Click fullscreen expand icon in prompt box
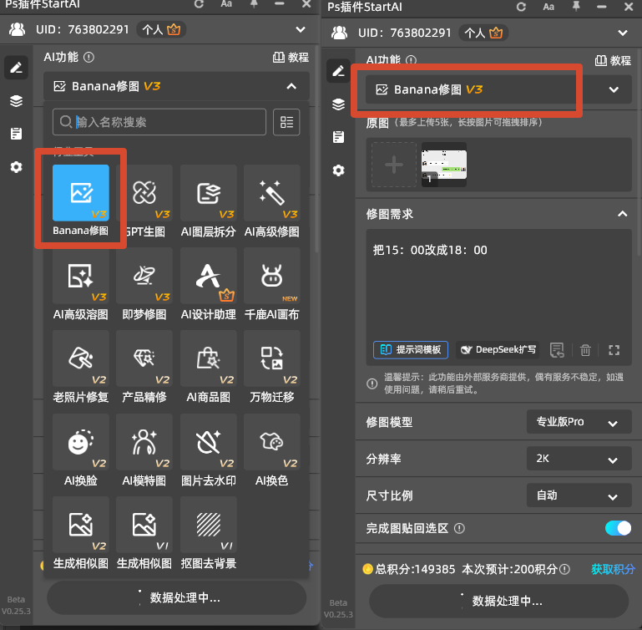This screenshot has height=630, width=642. coord(614,350)
